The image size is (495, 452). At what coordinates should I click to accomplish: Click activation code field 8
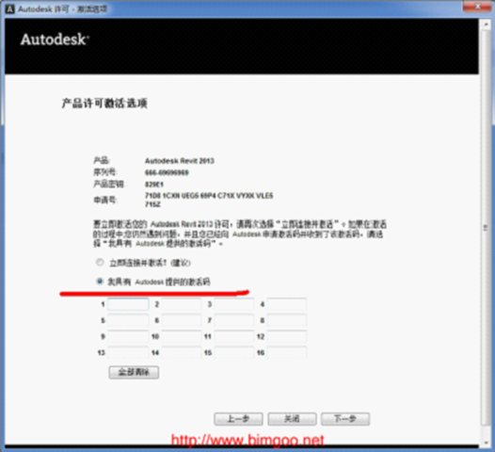pos(287,320)
